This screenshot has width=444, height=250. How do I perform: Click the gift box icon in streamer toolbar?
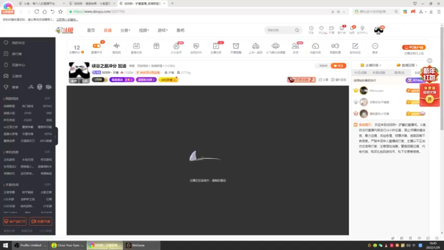click(x=157, y=46)
